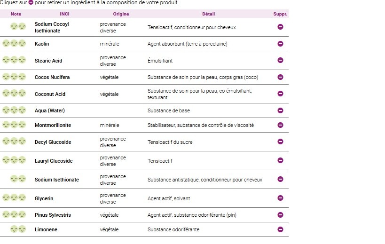Click the Origine column header
This screenshot has width=385, height=244.
[121, 14]
